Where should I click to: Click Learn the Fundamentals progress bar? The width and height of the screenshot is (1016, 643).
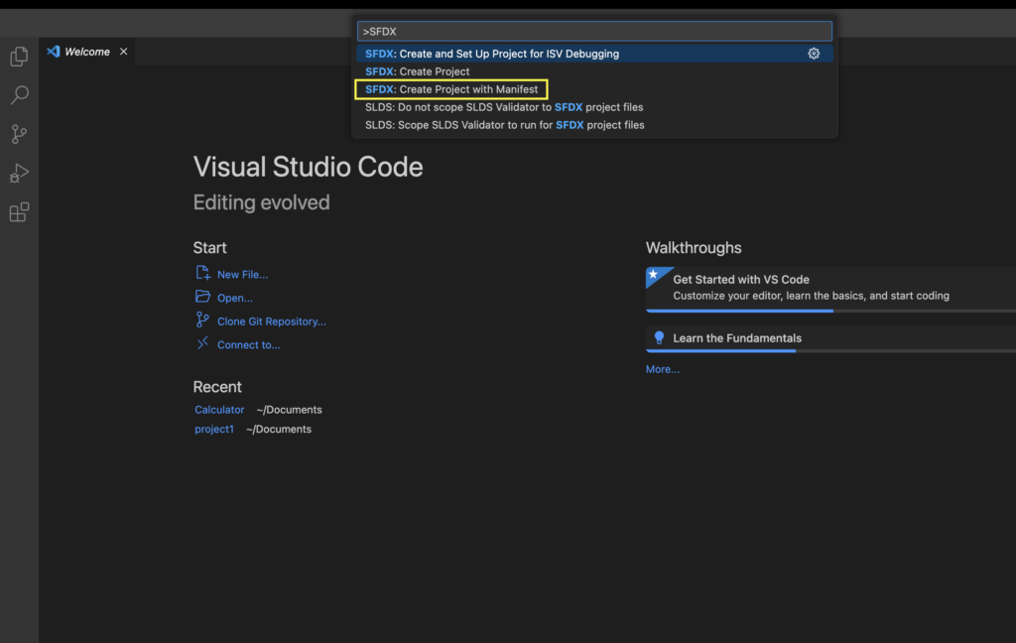(830, 351)
